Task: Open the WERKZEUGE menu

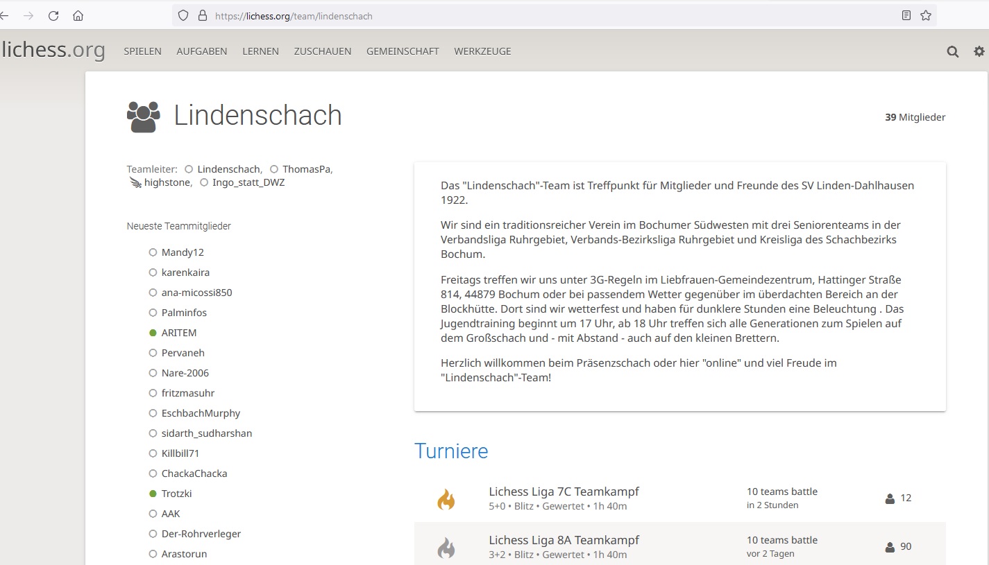Action: (482, 51)
